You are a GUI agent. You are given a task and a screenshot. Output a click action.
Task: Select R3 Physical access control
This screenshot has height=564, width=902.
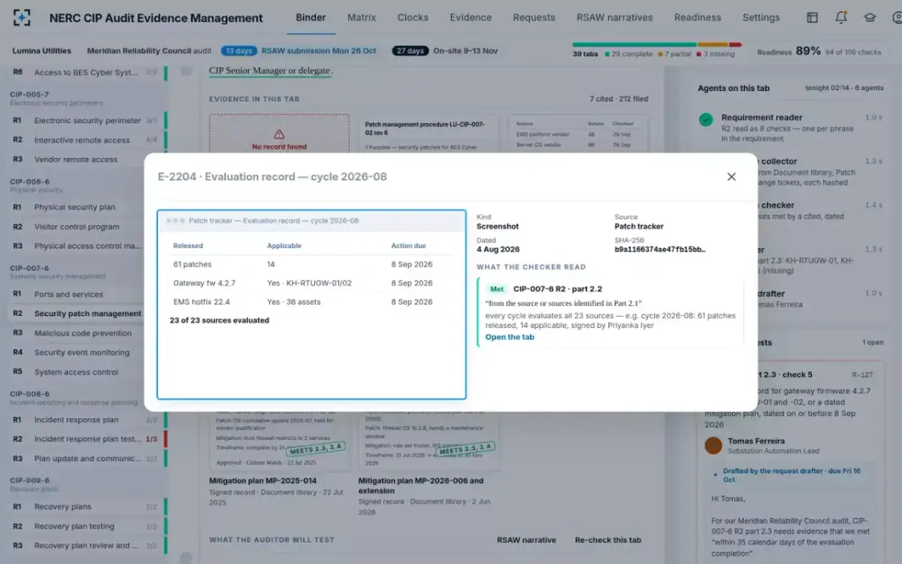click(86, 246)
